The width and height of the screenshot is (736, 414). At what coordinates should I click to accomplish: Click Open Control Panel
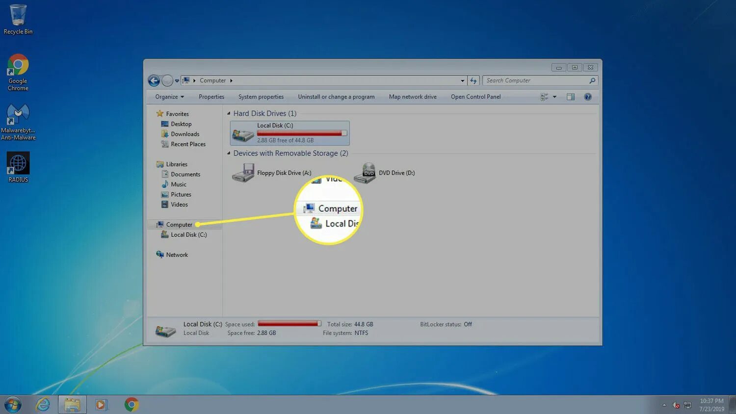pos(476,97)
